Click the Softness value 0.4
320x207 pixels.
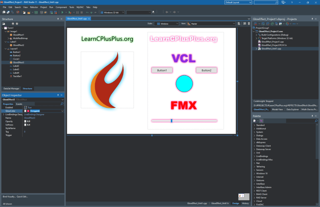tap(29, 125)
